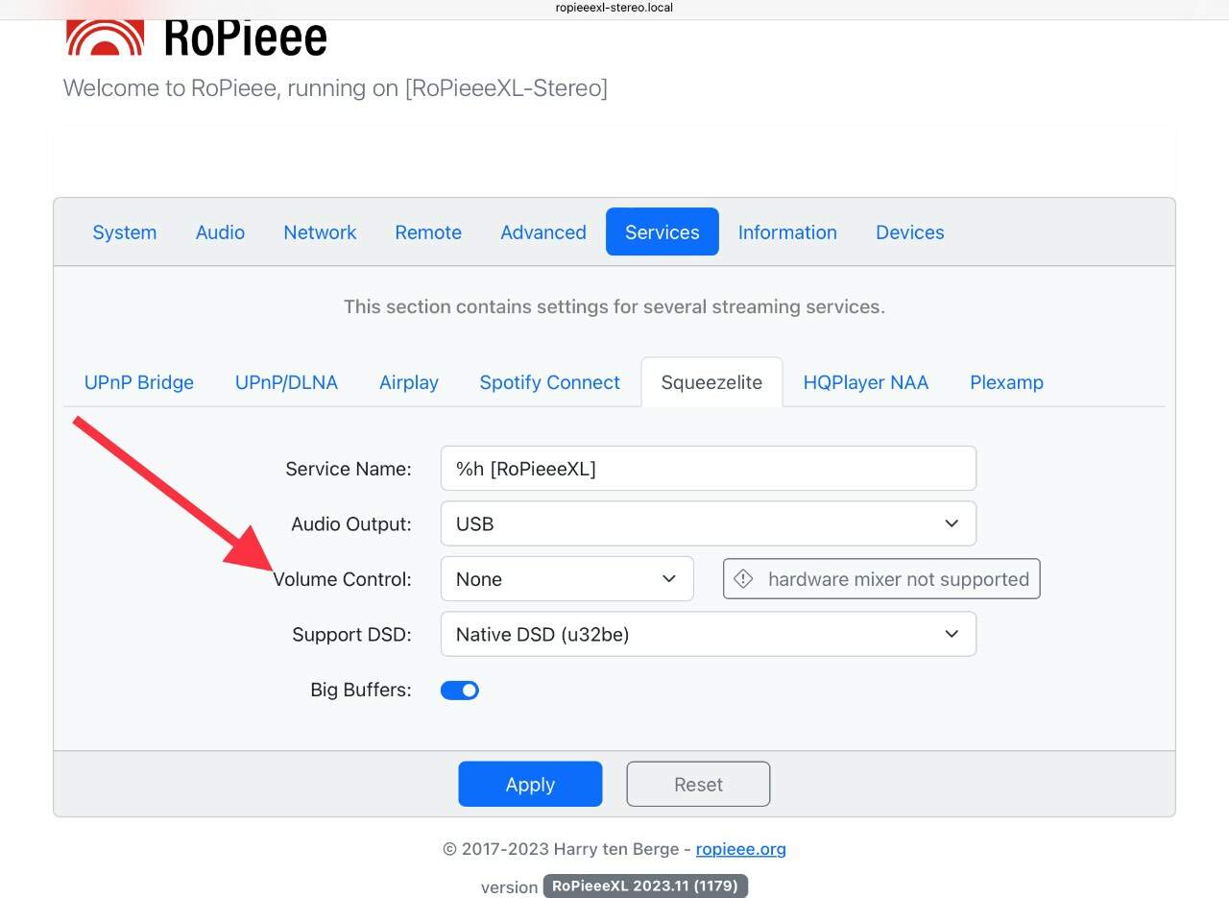Viewport: 1229px width, 898px height.
Task: Click the Reset button
Action: 698,784
